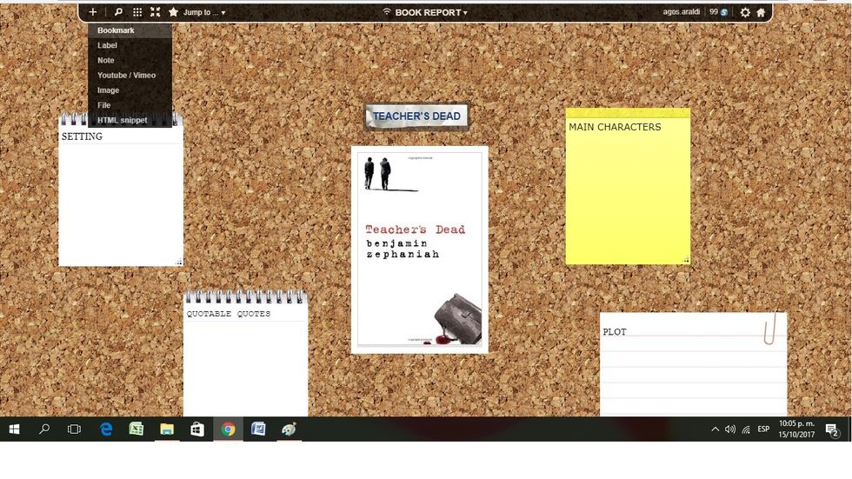Launch Microsoft Edge from taskbar

point(106,429)
